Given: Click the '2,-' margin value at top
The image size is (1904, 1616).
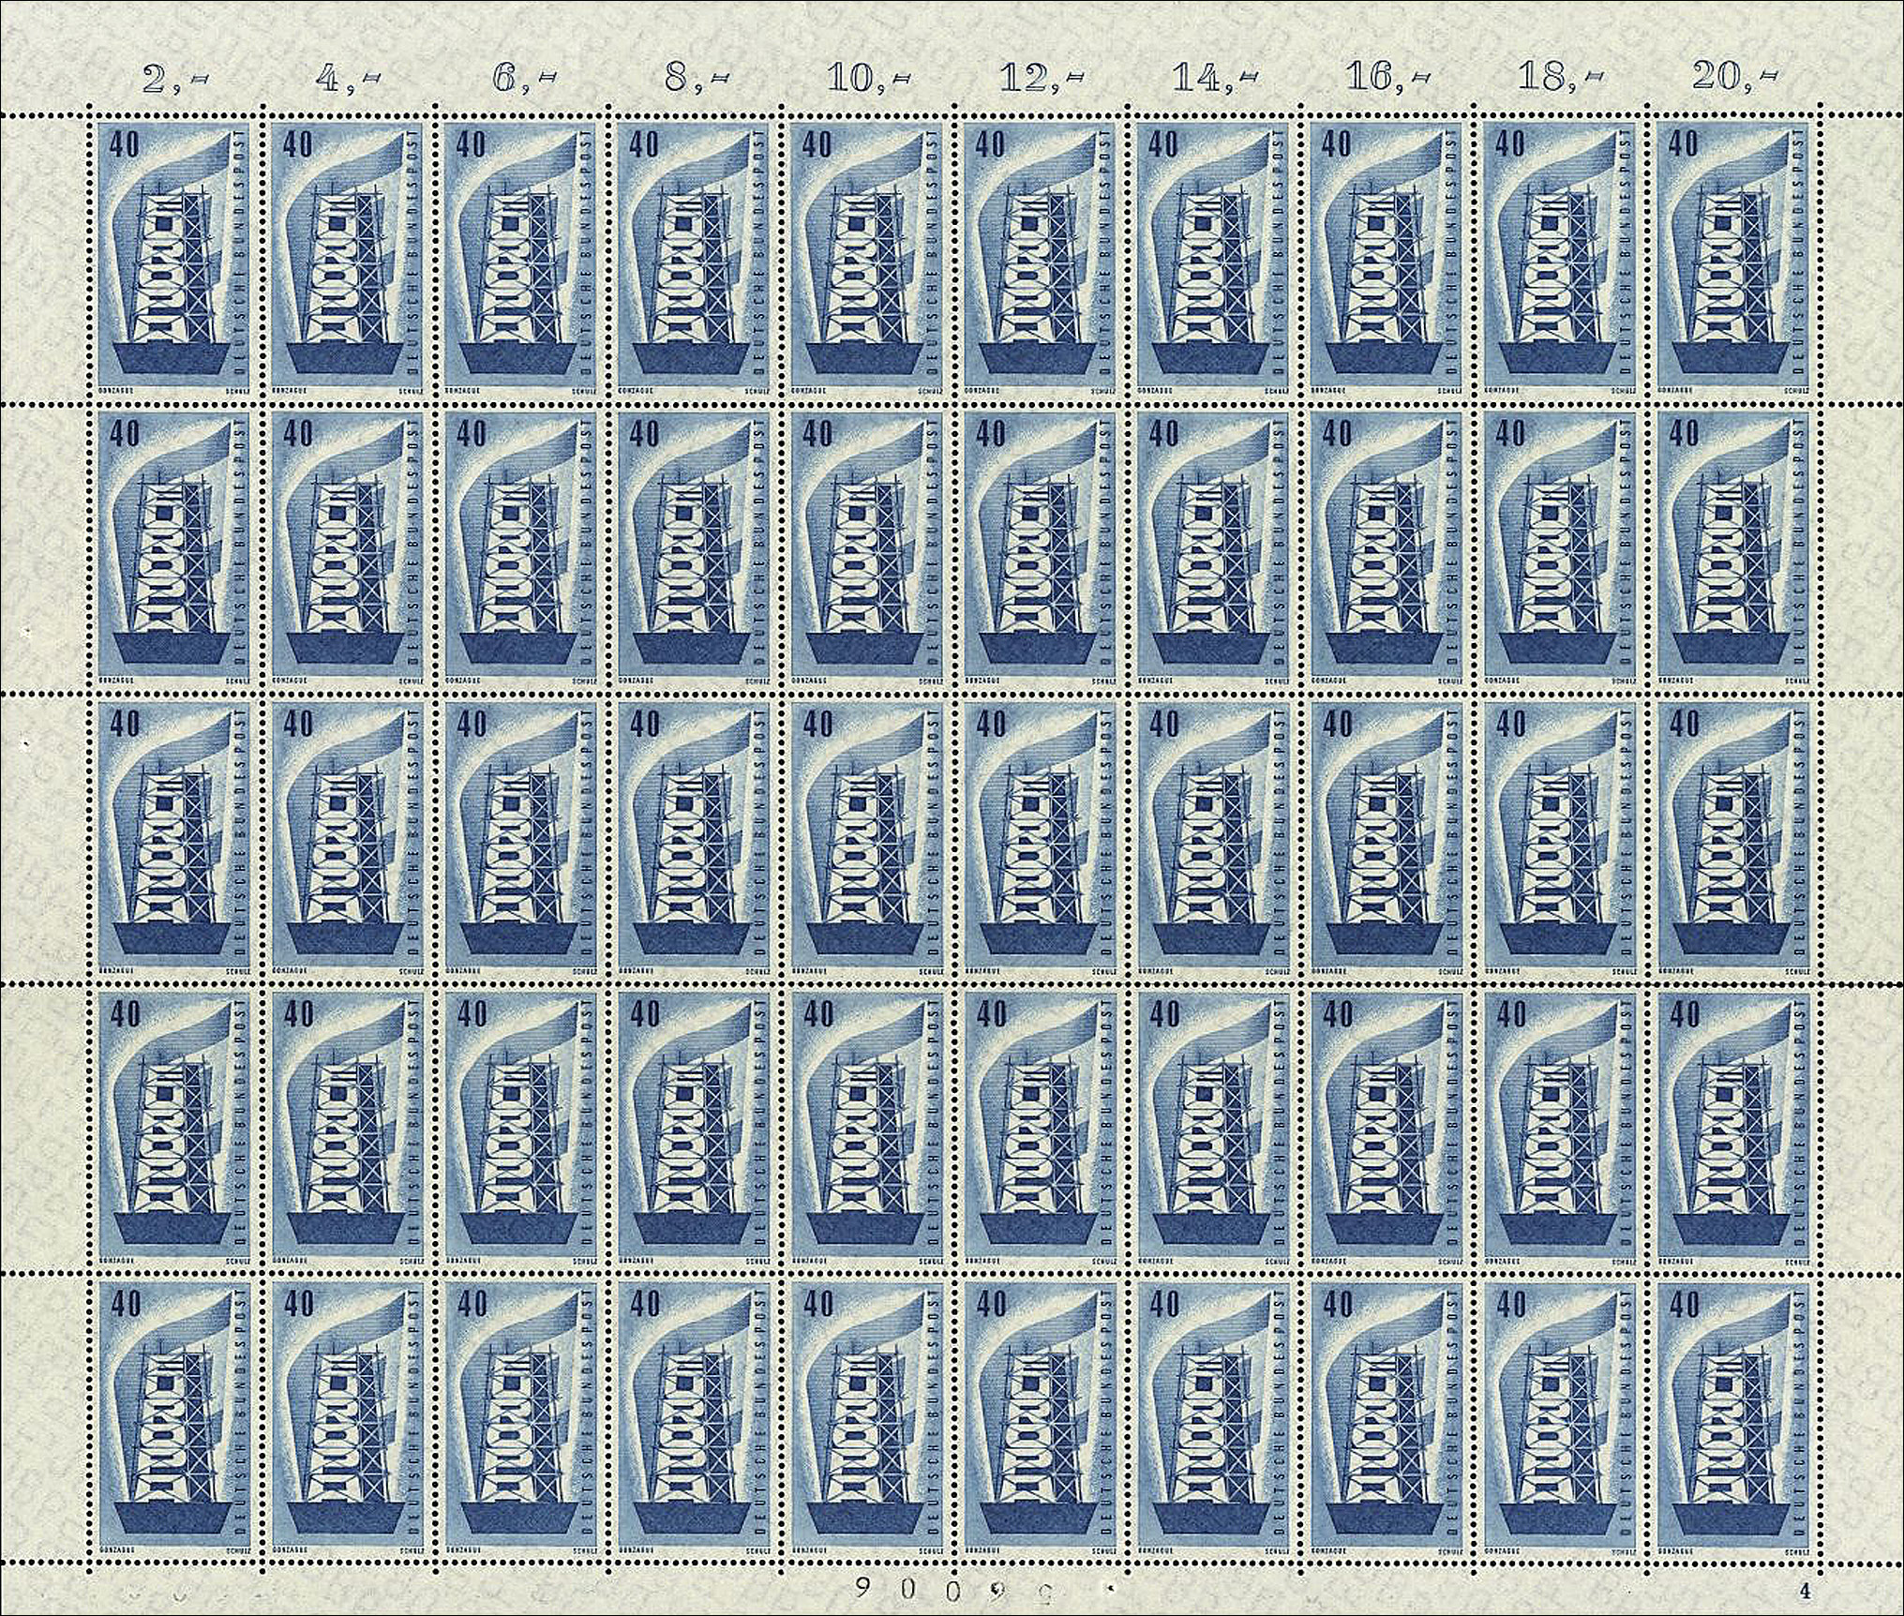Looking at the screenshot, I should (174, 78).
